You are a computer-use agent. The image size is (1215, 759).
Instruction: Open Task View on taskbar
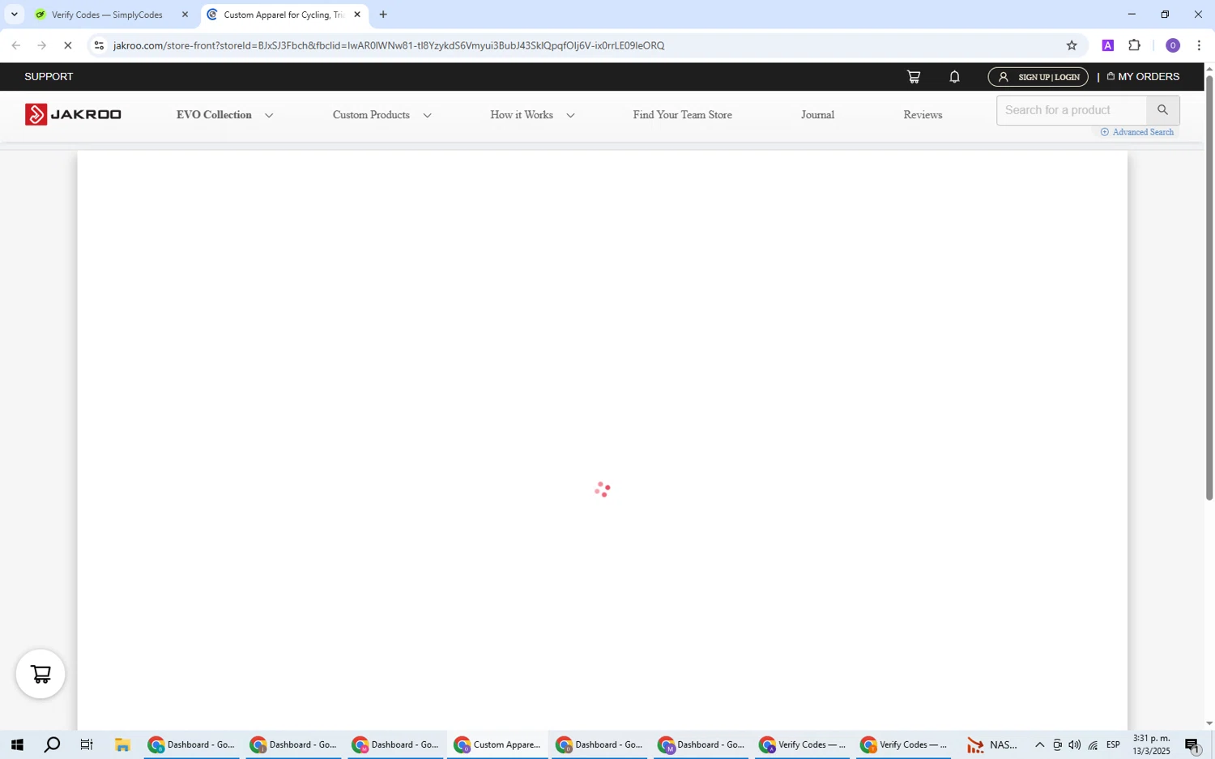click(x=87, y=745)
